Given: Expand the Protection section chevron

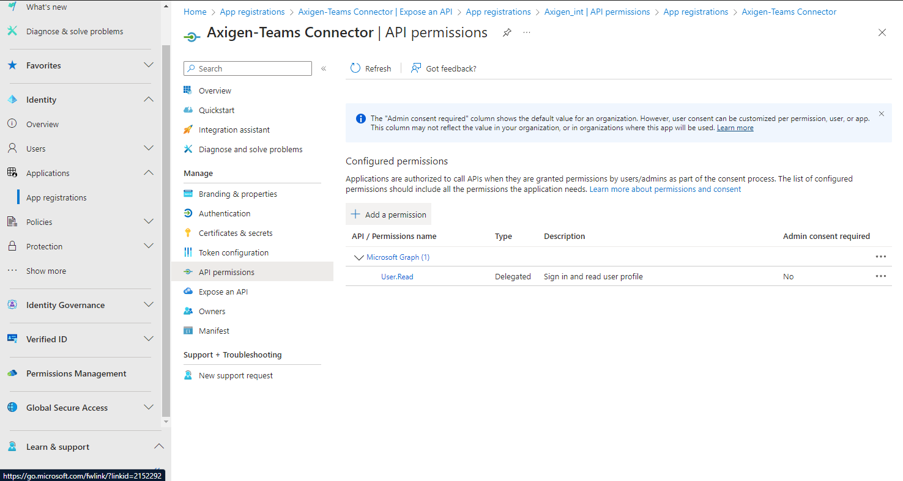Looking at the screenshot, I should (x=149, y=246).
